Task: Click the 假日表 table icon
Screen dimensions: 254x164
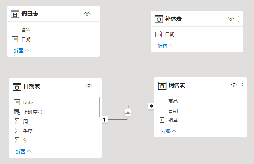Action: point(15,14)
